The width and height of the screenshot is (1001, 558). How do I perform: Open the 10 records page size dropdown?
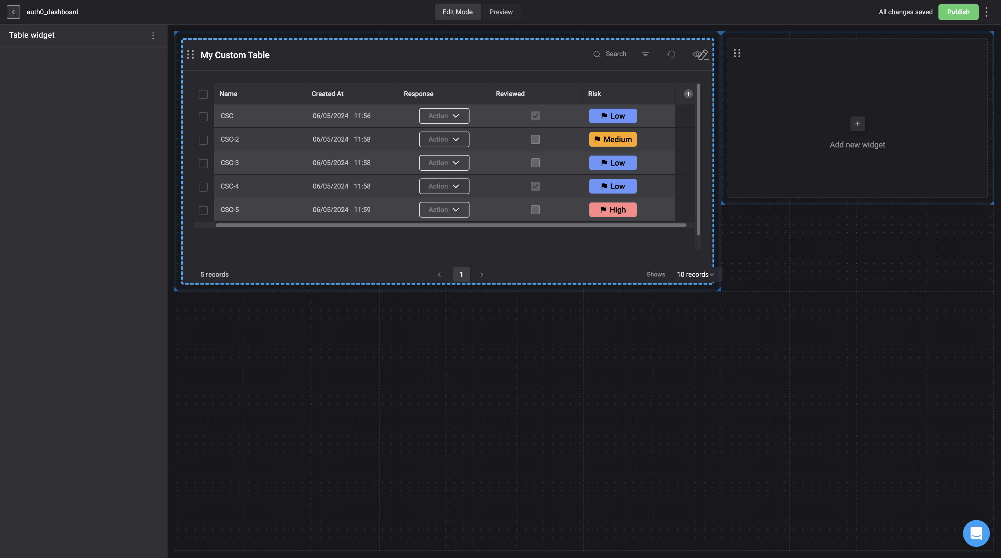point(695,274)
